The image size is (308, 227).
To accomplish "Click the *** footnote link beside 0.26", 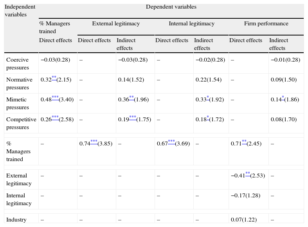I will (55, 118).
